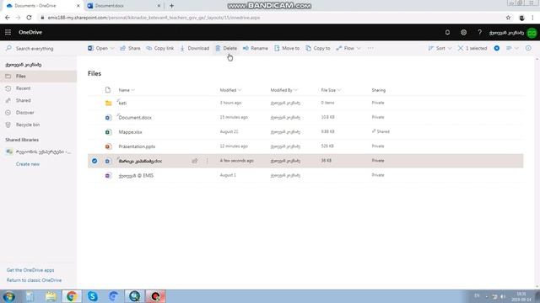Image resolution: width=540 pixels, height=303 pixels.
Task: Reload the page
Action: 29,18
